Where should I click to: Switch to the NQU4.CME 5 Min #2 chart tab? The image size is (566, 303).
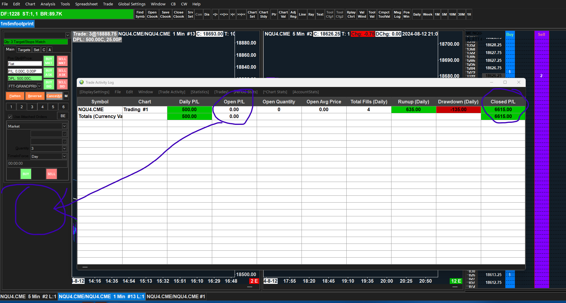click(28, 296)
